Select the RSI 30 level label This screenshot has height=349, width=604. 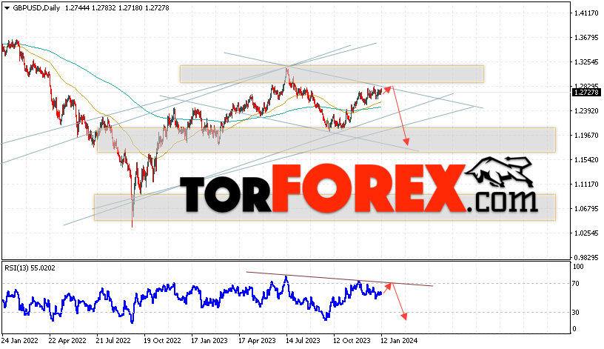(575, 313)
